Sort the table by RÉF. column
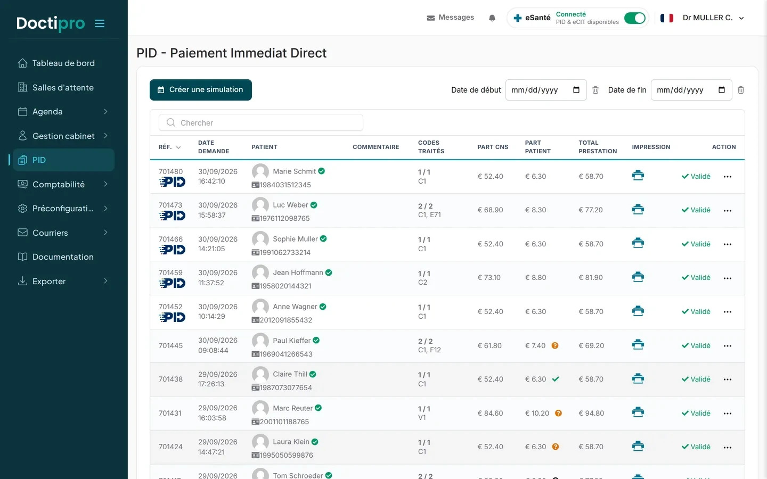The width and height of the screenshot is (767, 479). coord(169,147)
